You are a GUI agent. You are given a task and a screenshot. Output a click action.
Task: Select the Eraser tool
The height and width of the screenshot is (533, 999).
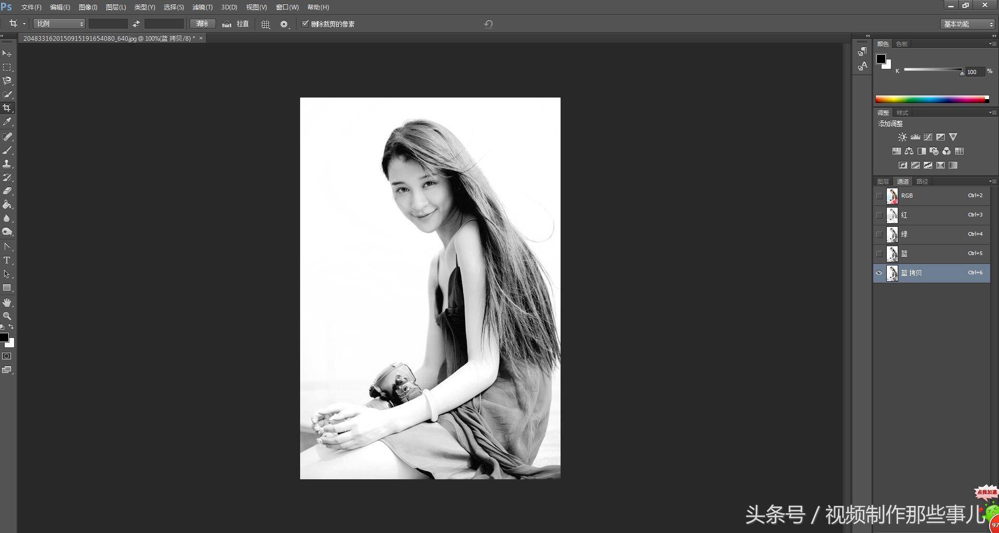pyautogui.click(x=7, y=191)
